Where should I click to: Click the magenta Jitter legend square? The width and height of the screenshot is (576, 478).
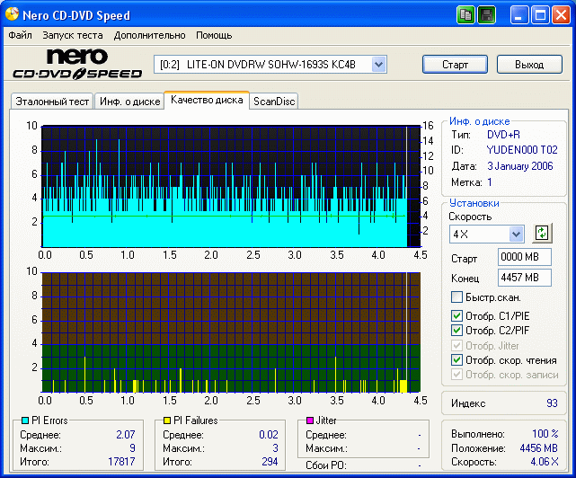pyautogui.click(x=310, y=420)
